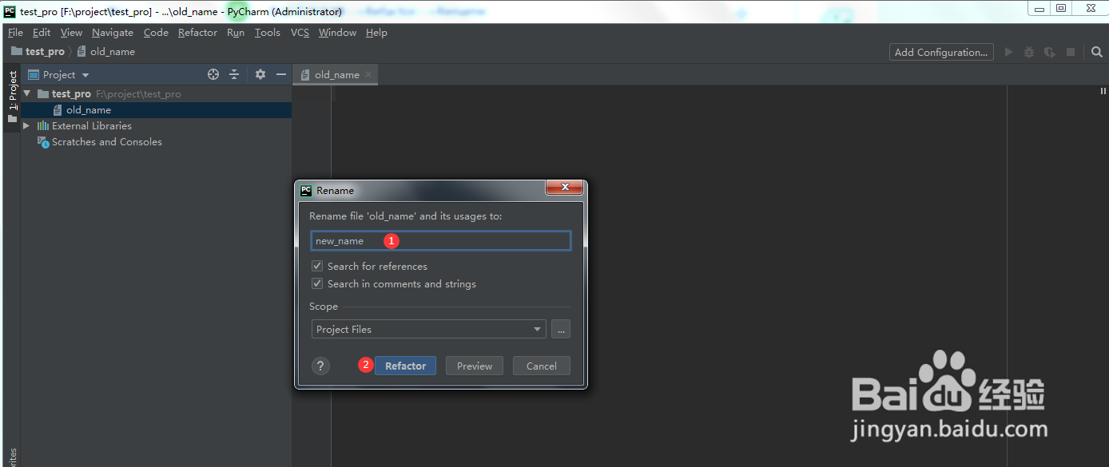The width and height of the screenshot is (1109, 467).
Task: Open the Code menu
Action: point(156,33)
